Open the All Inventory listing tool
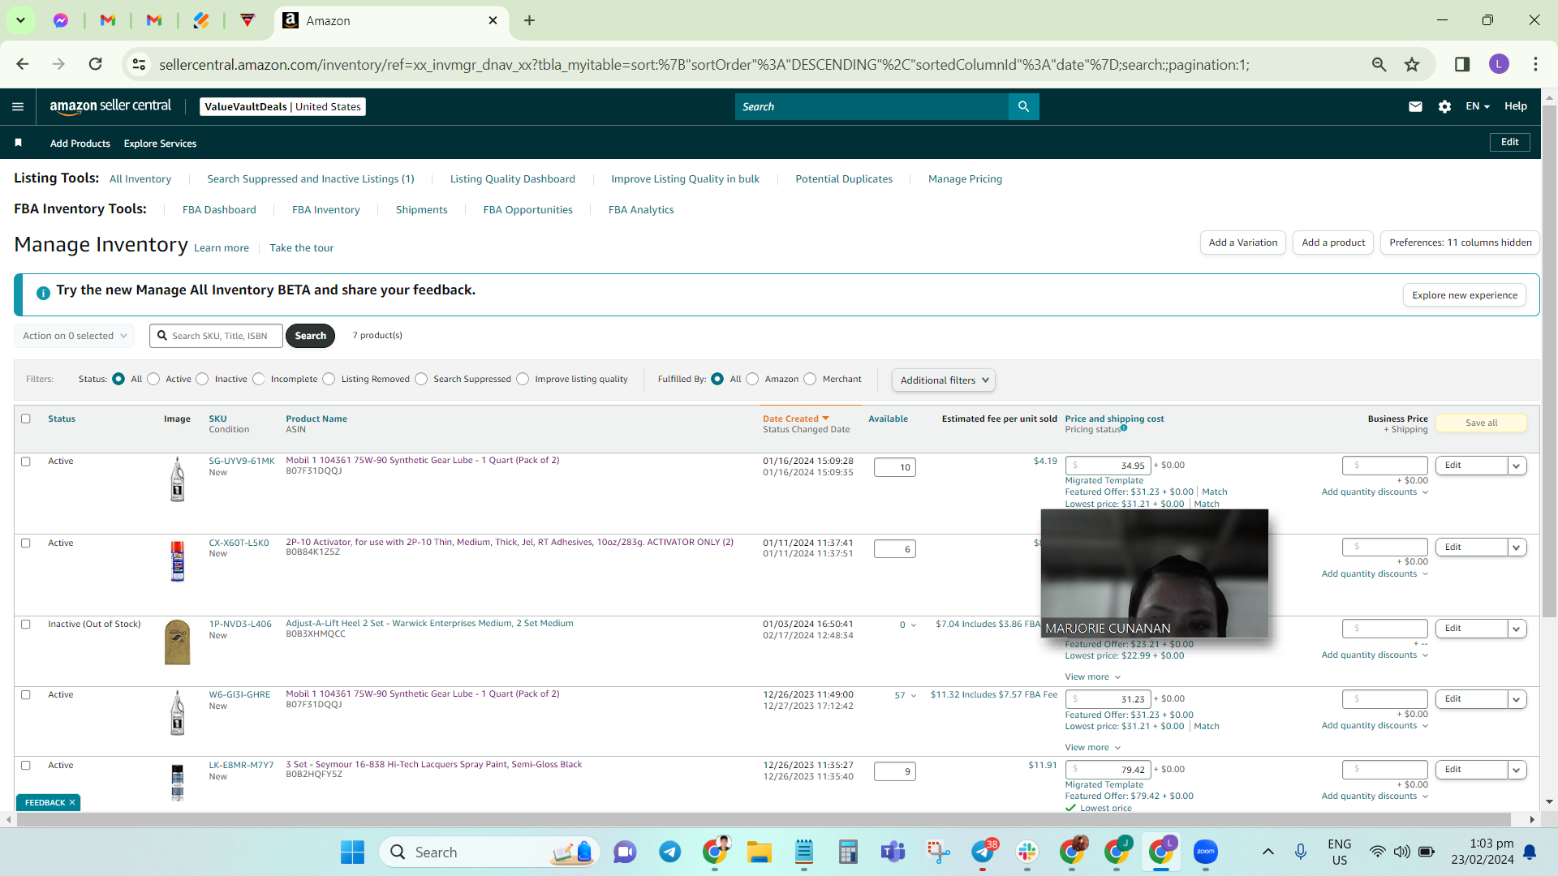Viewport: 1558px width, 876px height. [140, 179]
